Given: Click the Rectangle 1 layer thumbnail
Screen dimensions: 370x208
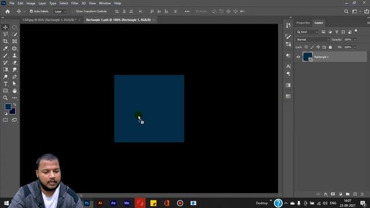Looking at the screenshot, I should 308,57.
